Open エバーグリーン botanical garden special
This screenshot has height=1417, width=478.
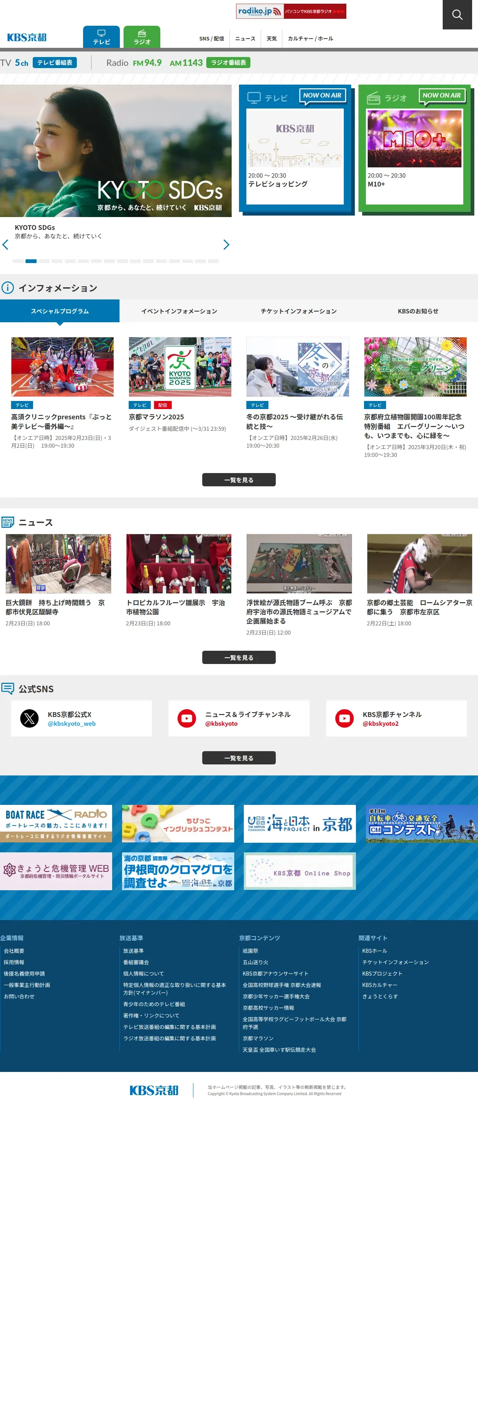(415, 398)
